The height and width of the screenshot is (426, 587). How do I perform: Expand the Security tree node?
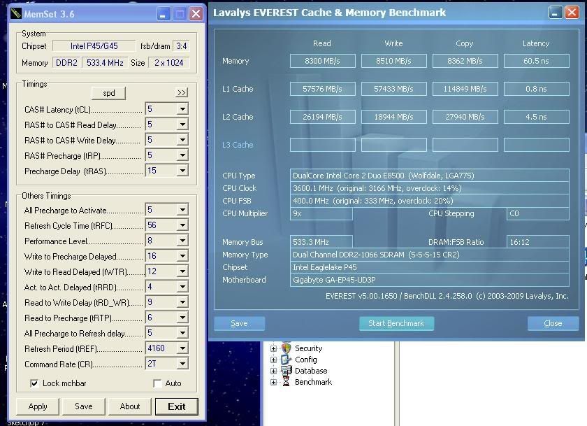point(273,348)
